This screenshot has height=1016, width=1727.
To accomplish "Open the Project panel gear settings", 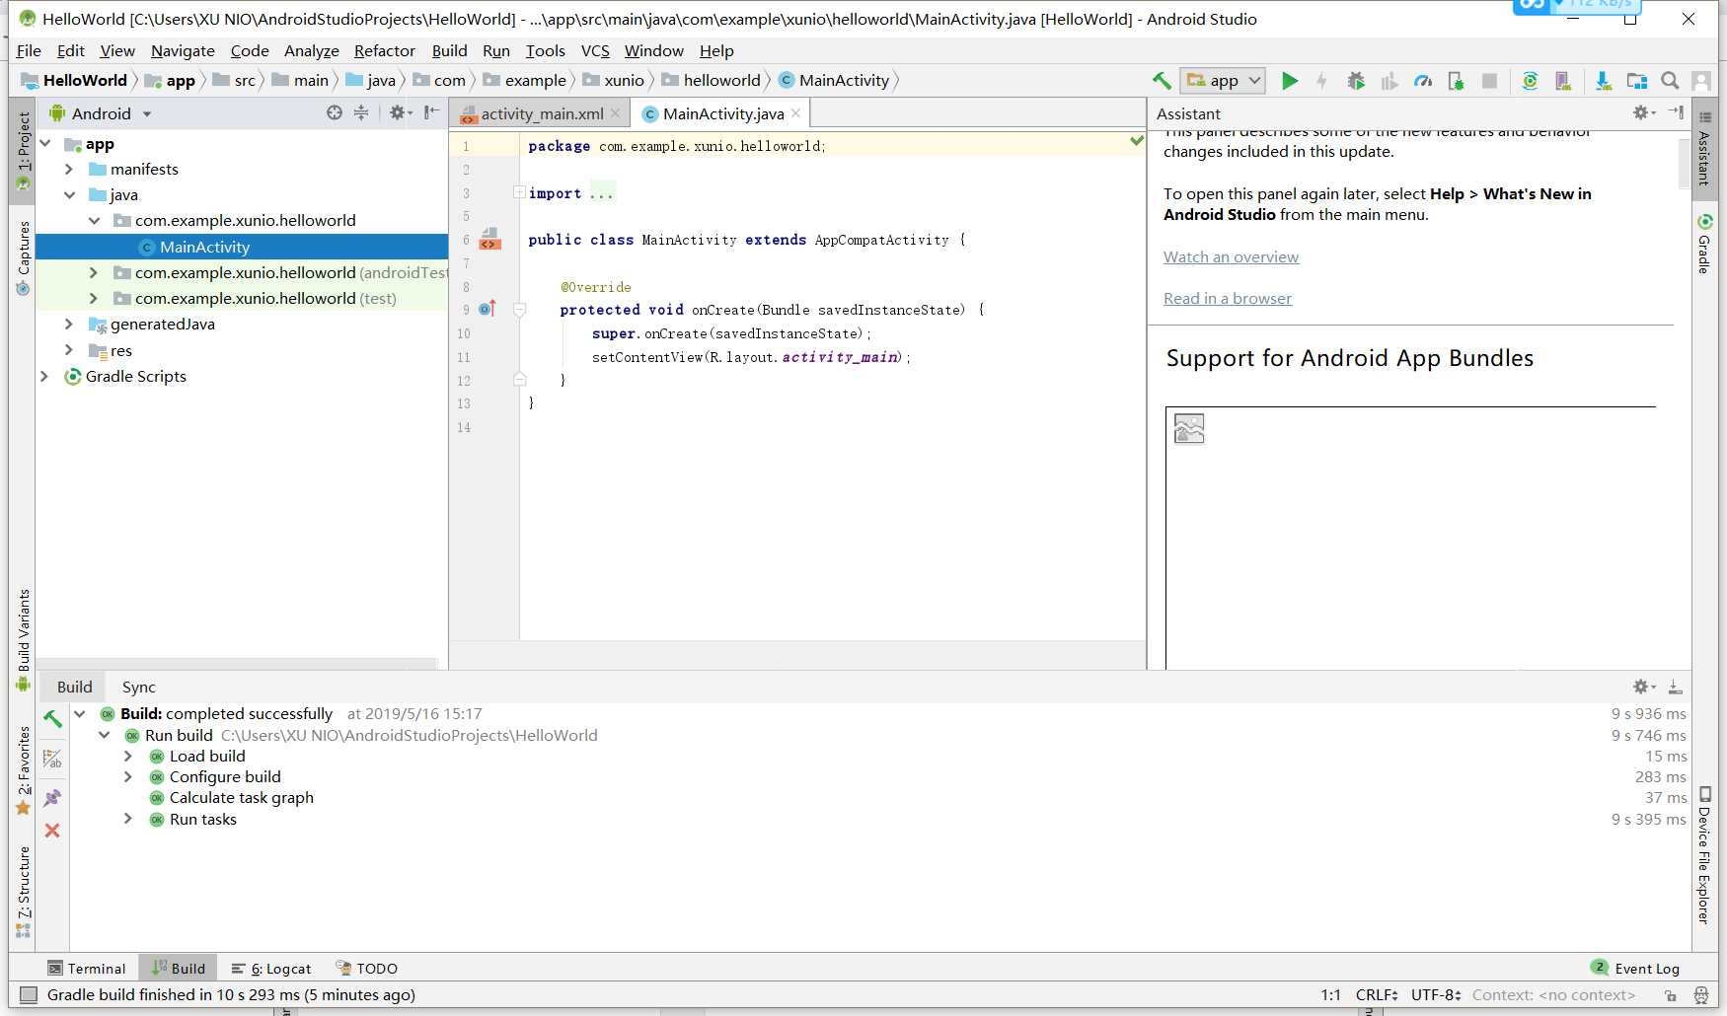I will point(400,112).
